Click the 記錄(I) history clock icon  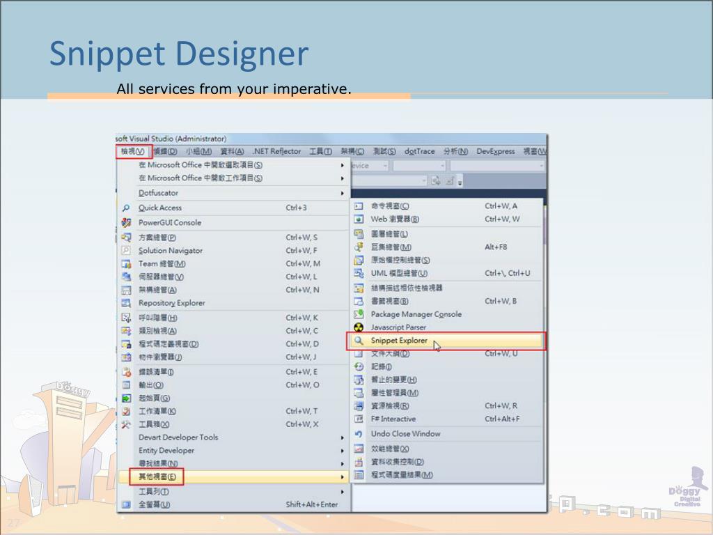[x=359, y=366]
